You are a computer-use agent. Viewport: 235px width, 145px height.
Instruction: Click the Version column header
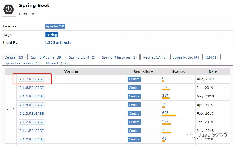[71, 72]
